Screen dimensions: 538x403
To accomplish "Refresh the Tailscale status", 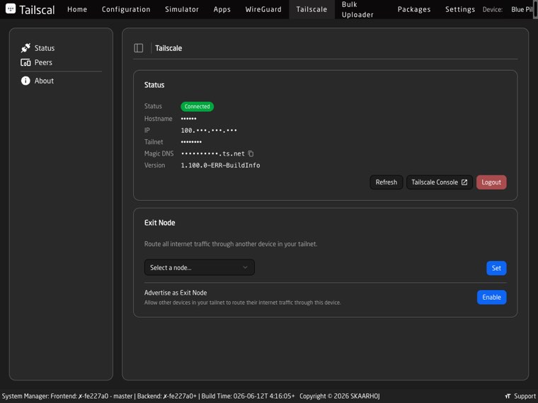I will tap(387, 182).
